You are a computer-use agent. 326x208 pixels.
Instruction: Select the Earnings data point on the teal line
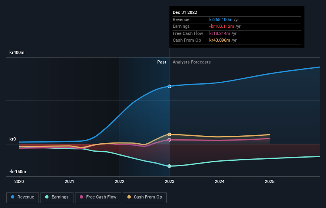click(170, 166)
